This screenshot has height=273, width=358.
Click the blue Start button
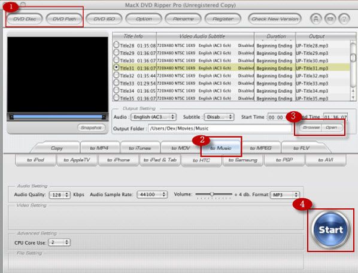pyautogui.click(x=330, y=230)
